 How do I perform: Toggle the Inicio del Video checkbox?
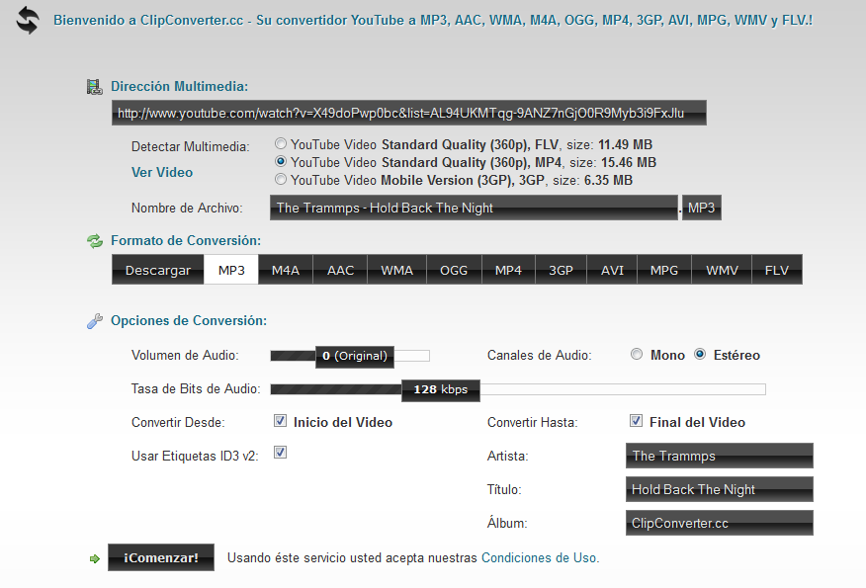[x=280, y=421]
